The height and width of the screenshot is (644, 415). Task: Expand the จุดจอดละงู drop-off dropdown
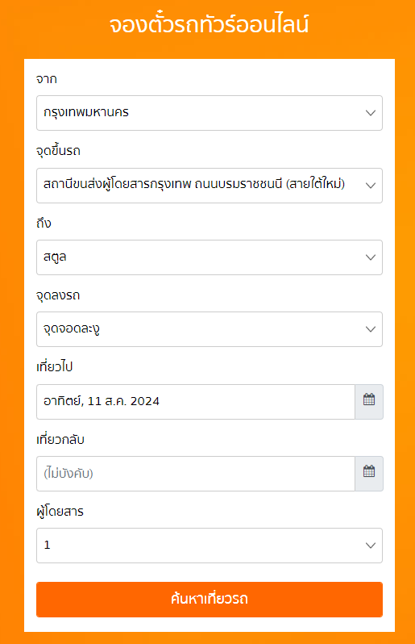pyautogui.click(x=210, y=329)
